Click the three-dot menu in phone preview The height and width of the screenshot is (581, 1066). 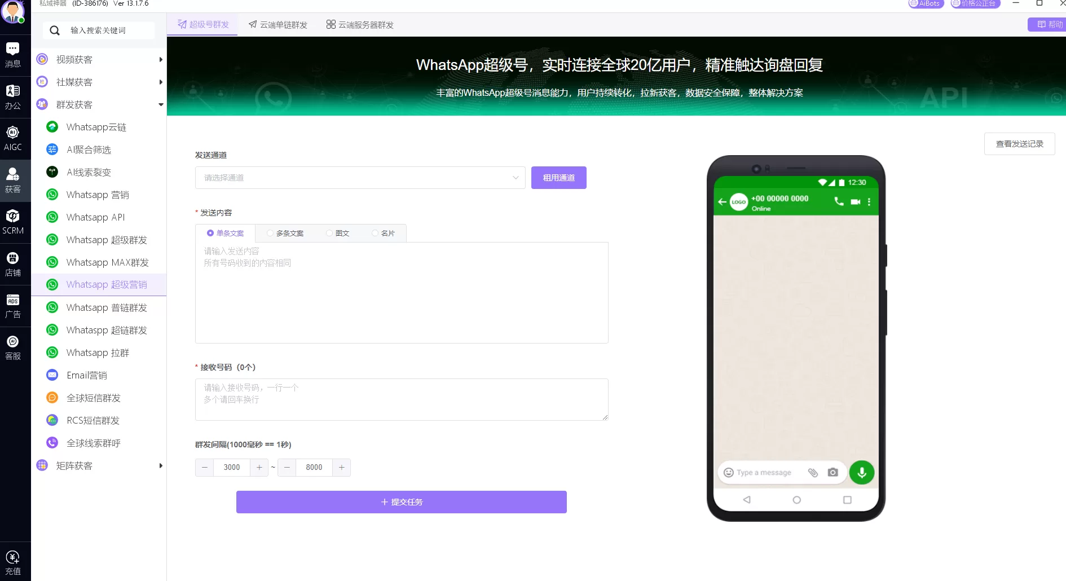coord(869,202)
